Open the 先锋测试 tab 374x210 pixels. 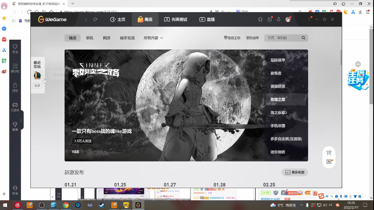[176, 20]
